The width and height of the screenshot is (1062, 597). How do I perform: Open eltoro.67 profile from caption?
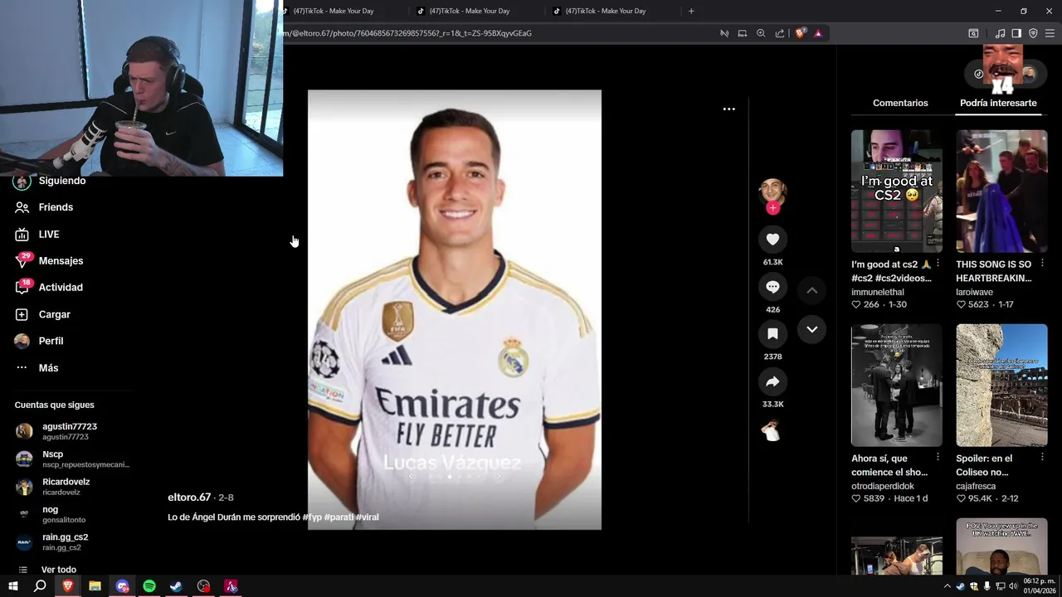click(189, 498)
